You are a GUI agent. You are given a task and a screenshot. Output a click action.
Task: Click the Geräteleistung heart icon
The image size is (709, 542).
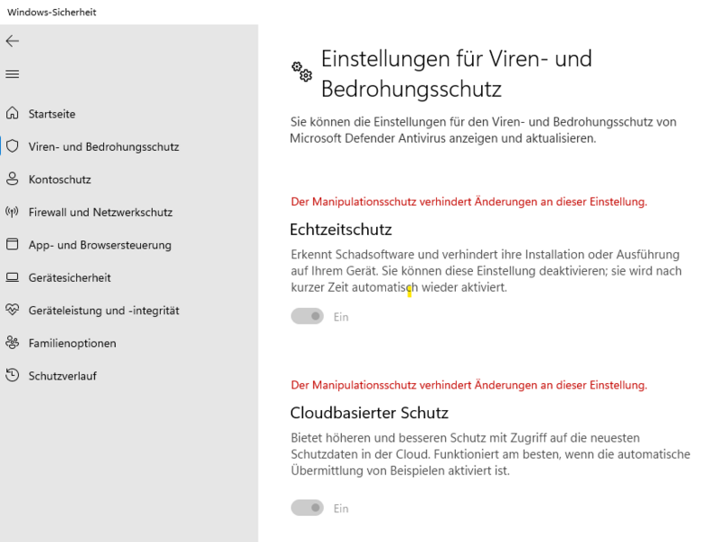[12, 310]
